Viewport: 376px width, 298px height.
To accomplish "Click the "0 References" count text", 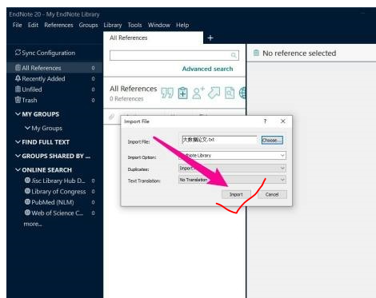I will click(x=126, y=99).
